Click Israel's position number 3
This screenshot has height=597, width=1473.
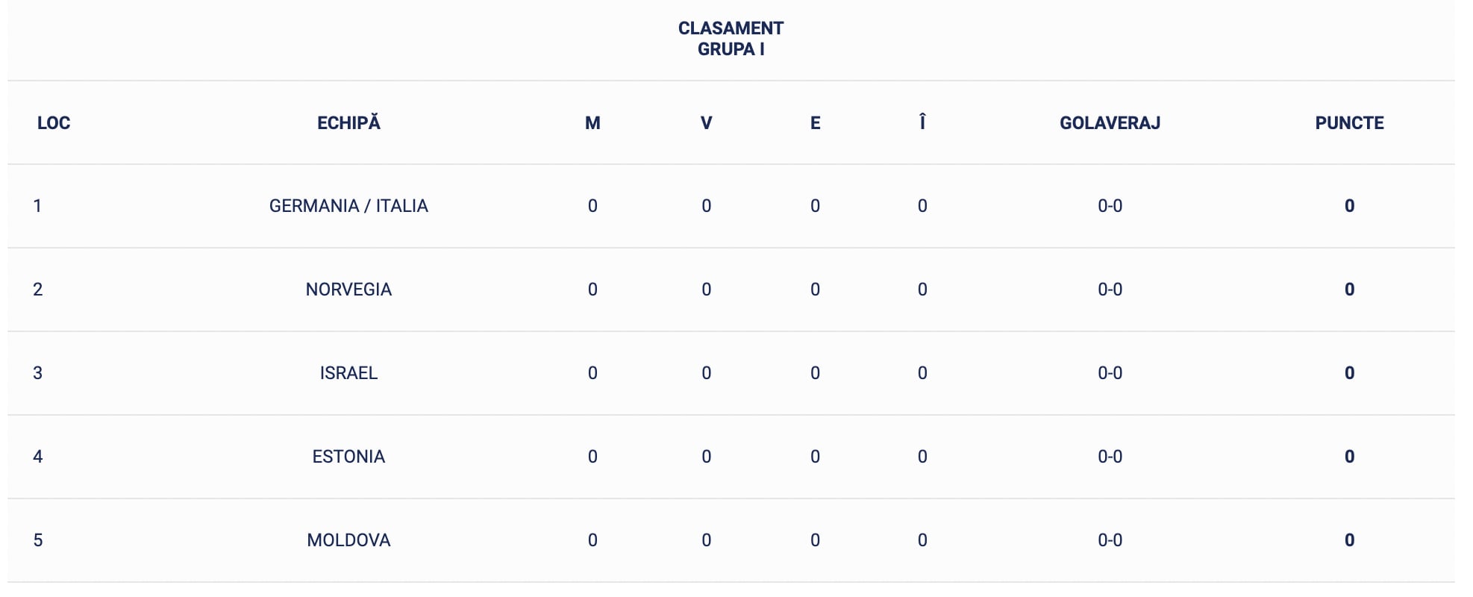pos(38,373)
